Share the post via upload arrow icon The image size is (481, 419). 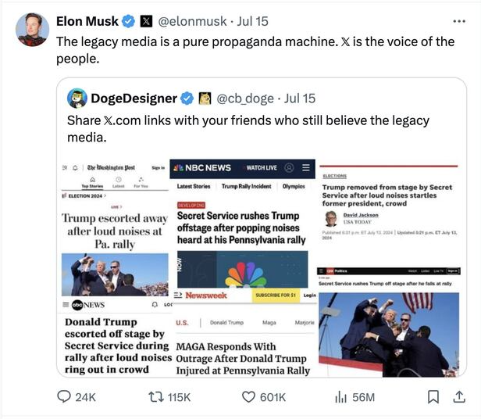(x=459, y=396)
